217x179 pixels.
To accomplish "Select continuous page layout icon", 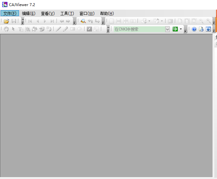I will 119,21.
